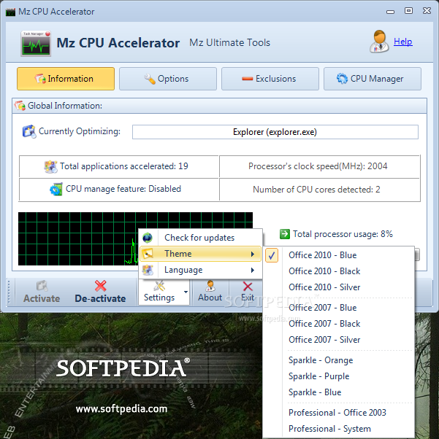Expand the Theme submenu arrow
The height and width of the screenshot is (439, 439).
pos(253,254)
